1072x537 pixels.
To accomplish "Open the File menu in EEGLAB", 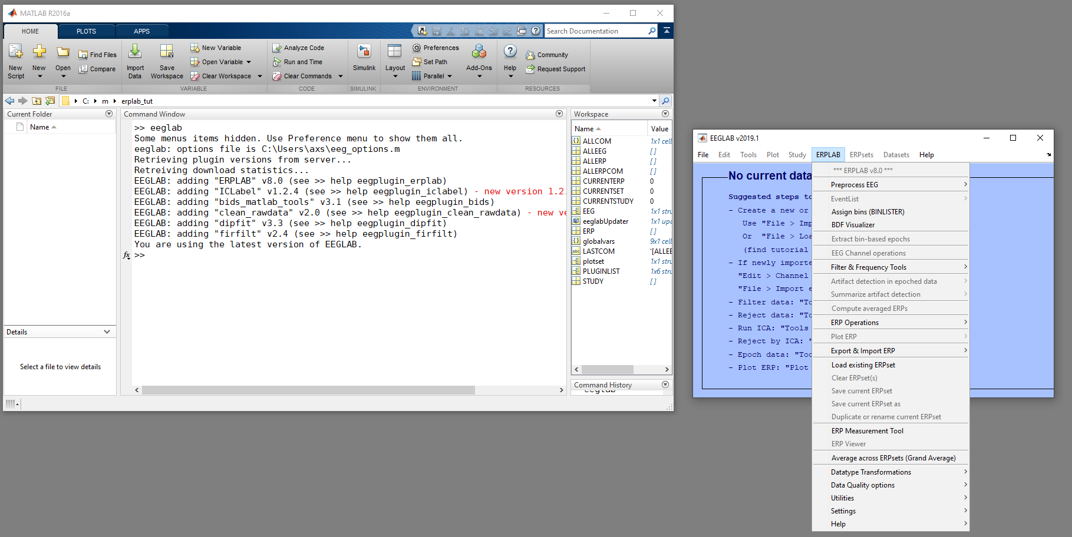I will [x=703, y=155].
